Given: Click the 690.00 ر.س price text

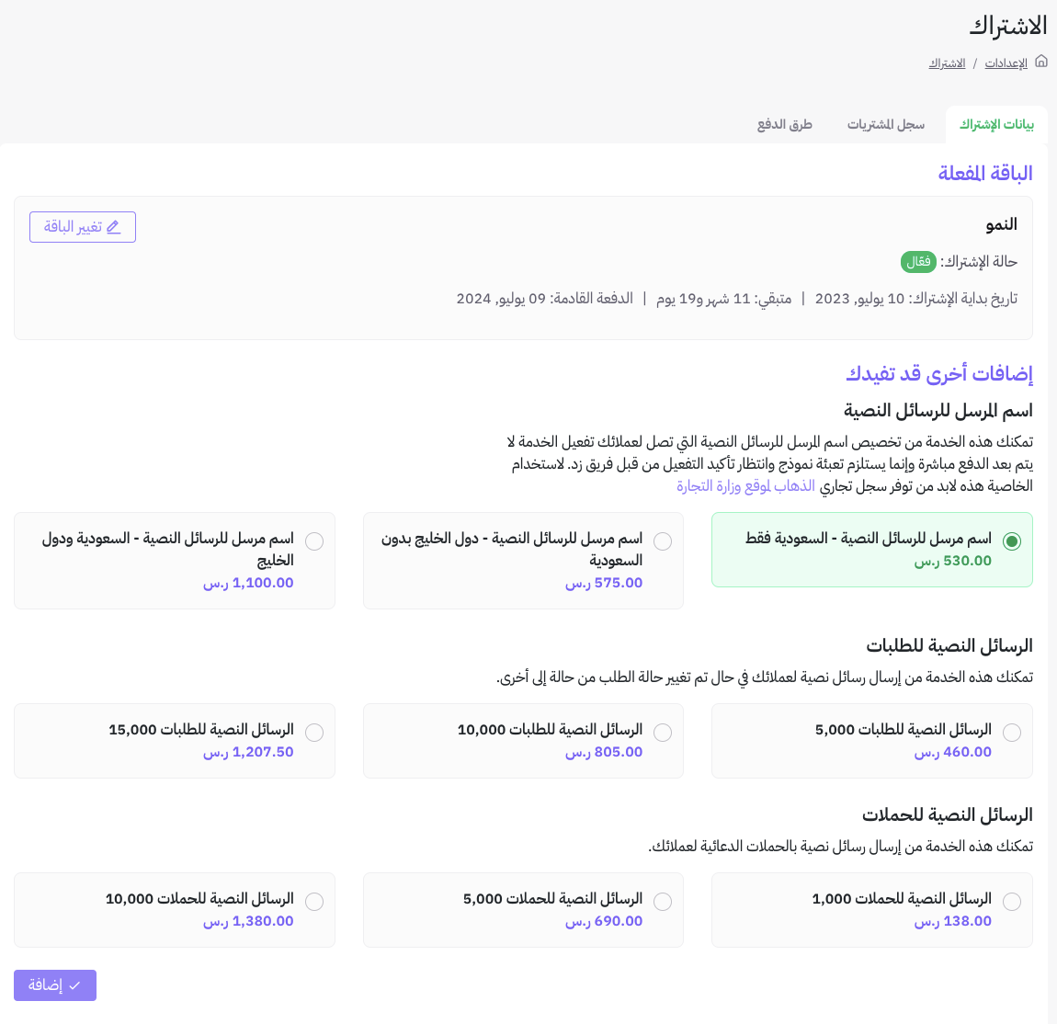Looking at the screenshot, I should coord(604,922).
